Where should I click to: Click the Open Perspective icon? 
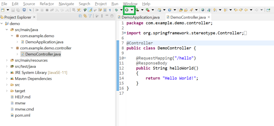(268, 10)
